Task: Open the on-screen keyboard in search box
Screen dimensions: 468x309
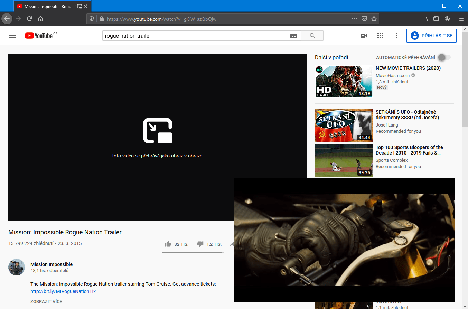Action: tap(293, 36)
